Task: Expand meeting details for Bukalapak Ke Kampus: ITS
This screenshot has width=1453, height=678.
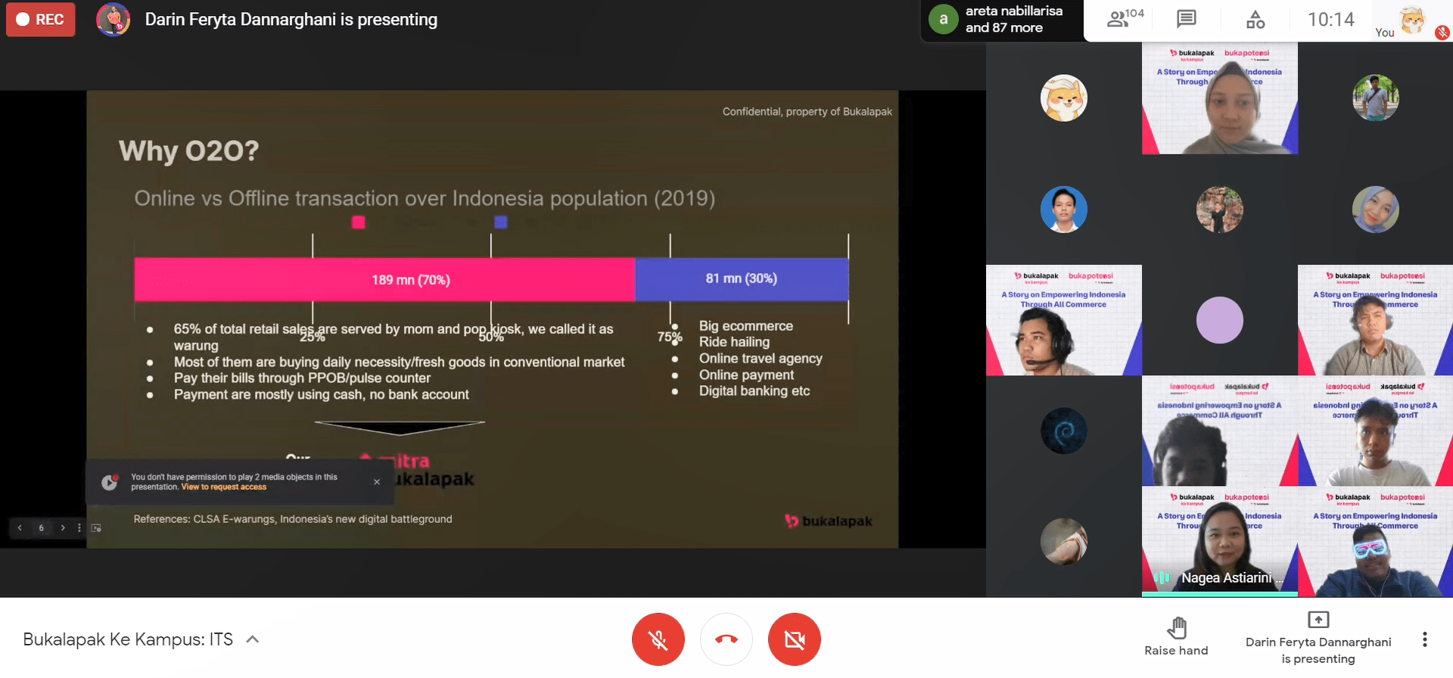Action: click(x=253, y=639)
